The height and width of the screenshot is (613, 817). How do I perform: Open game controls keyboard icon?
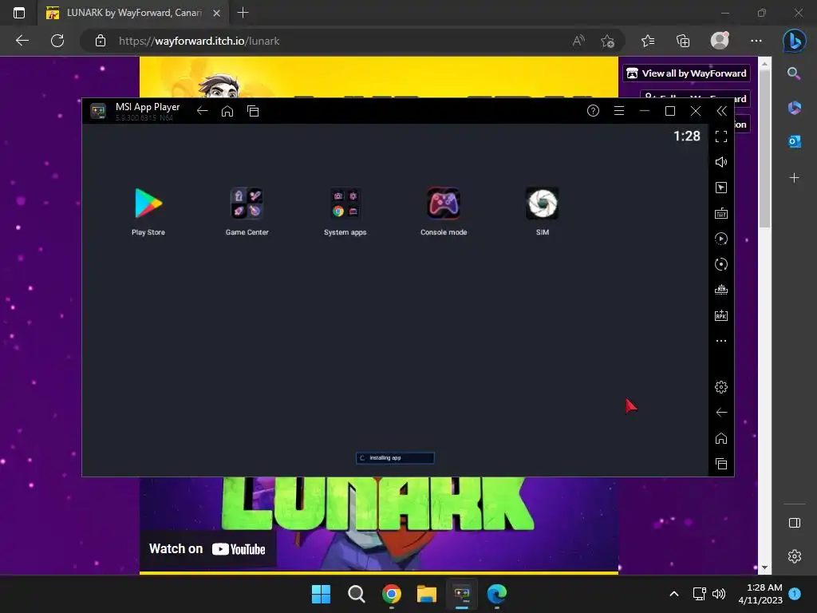coord(721,213)
